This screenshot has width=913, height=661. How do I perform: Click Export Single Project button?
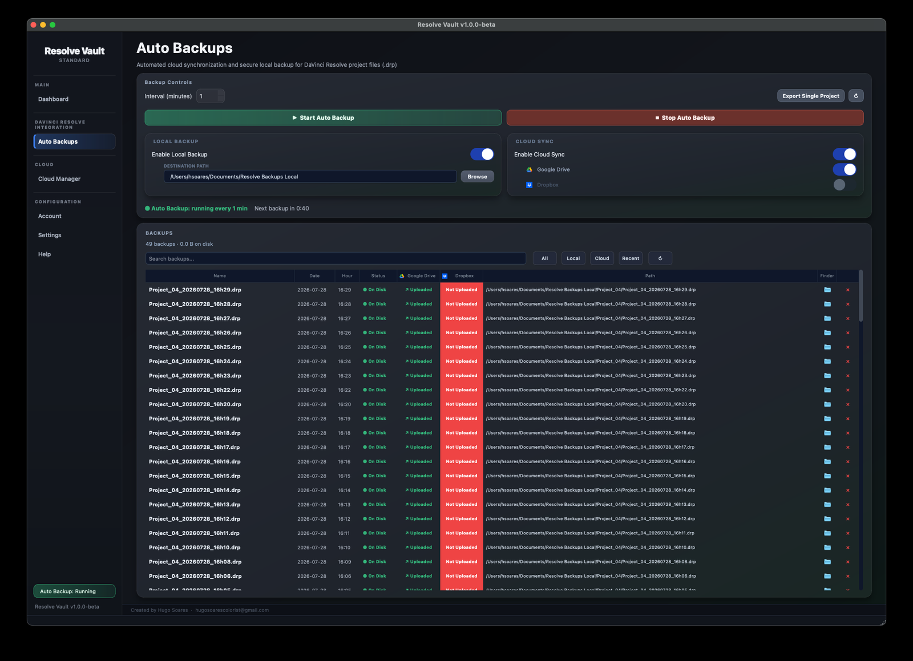(x=810, y=96)
